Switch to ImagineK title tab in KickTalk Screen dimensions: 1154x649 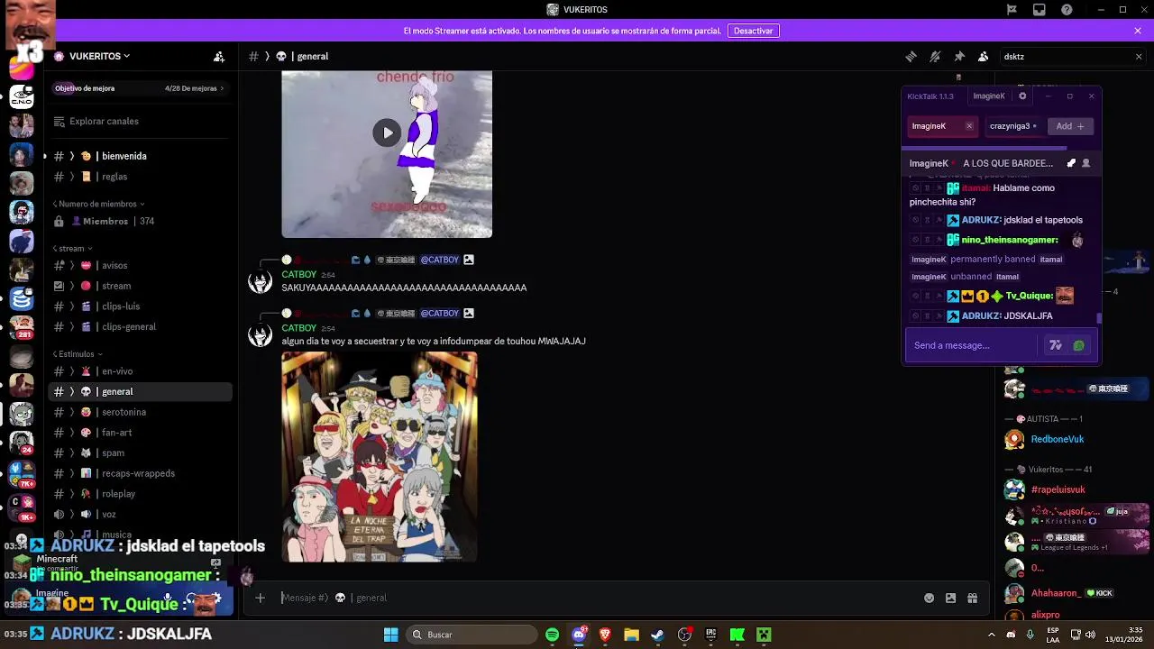pos(989,96)
